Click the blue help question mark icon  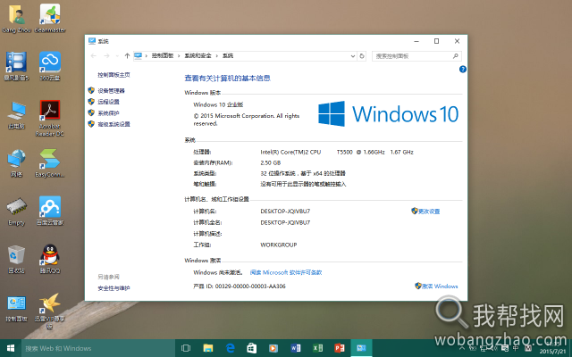(463, 70)
